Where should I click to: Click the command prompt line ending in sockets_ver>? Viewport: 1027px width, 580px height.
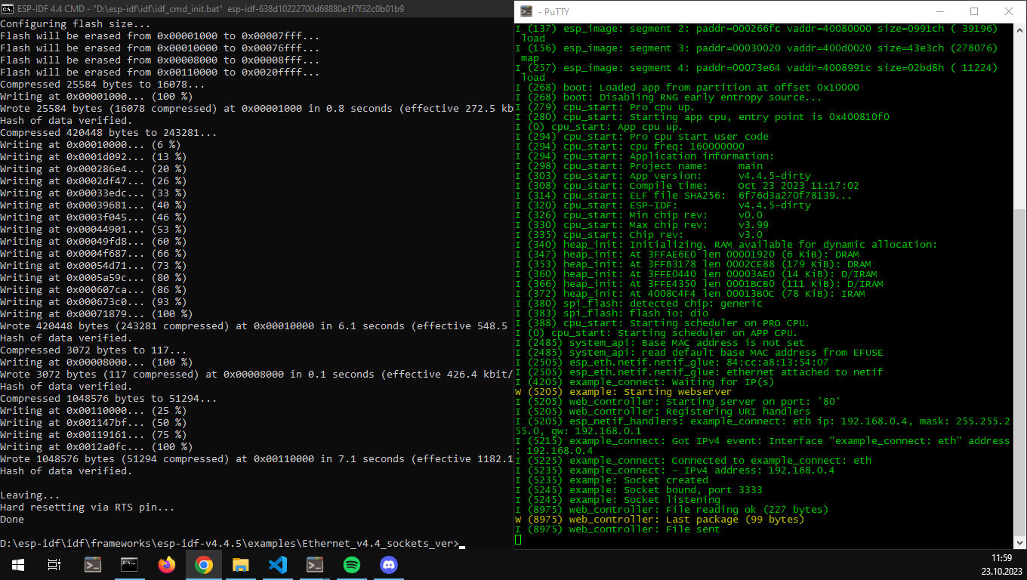229,544
